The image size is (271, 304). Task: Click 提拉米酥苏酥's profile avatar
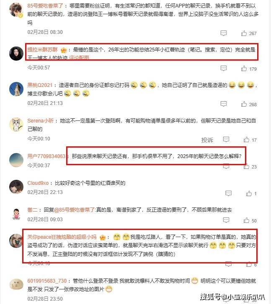[x=16, y=54]
